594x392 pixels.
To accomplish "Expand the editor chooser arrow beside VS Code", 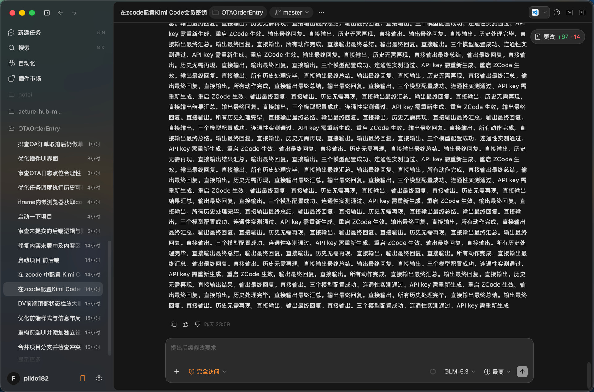I will 545,12.
